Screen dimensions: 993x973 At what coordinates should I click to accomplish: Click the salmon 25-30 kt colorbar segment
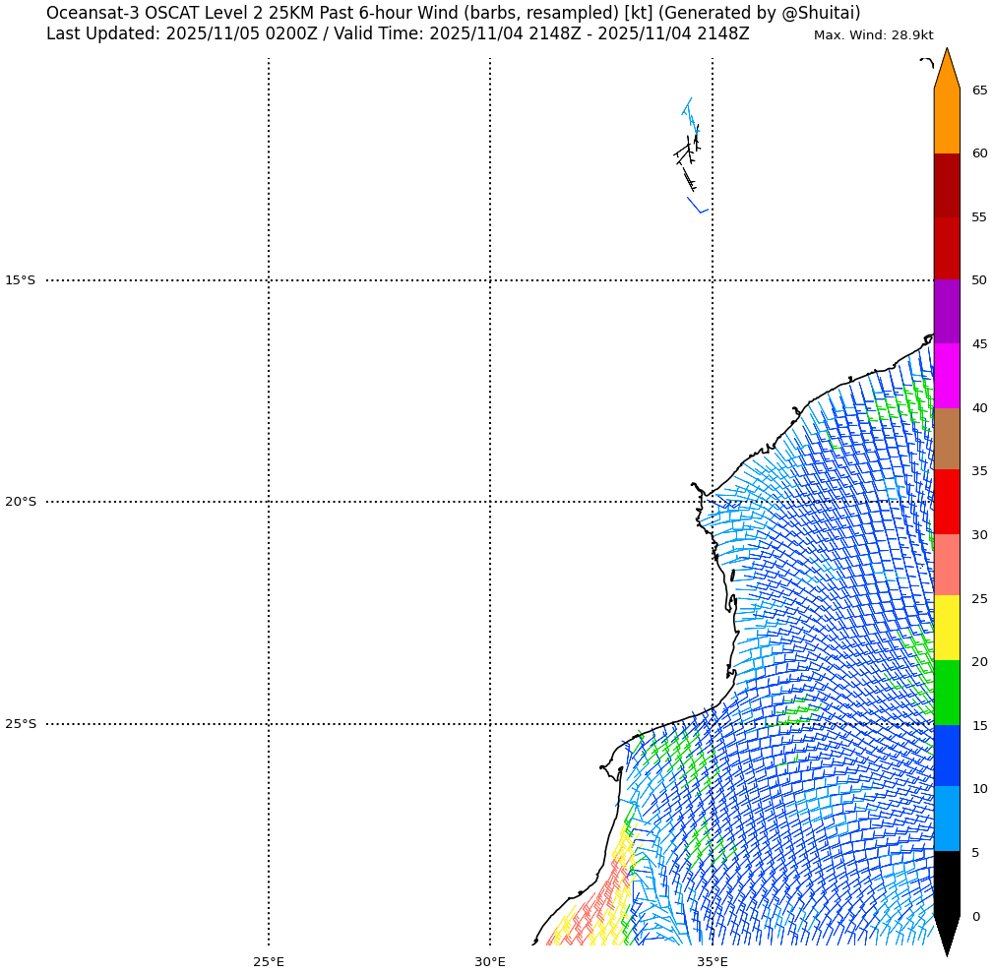(946, 566)
